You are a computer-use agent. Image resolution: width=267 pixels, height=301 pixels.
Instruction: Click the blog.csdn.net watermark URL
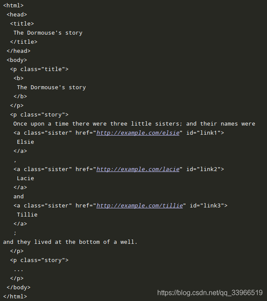(210, 293)
